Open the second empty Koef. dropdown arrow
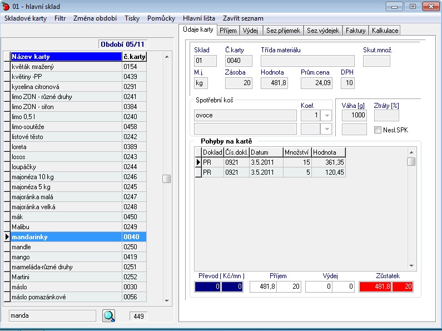The width and height of the screenshot is (442, 331). tap(326, 129)
